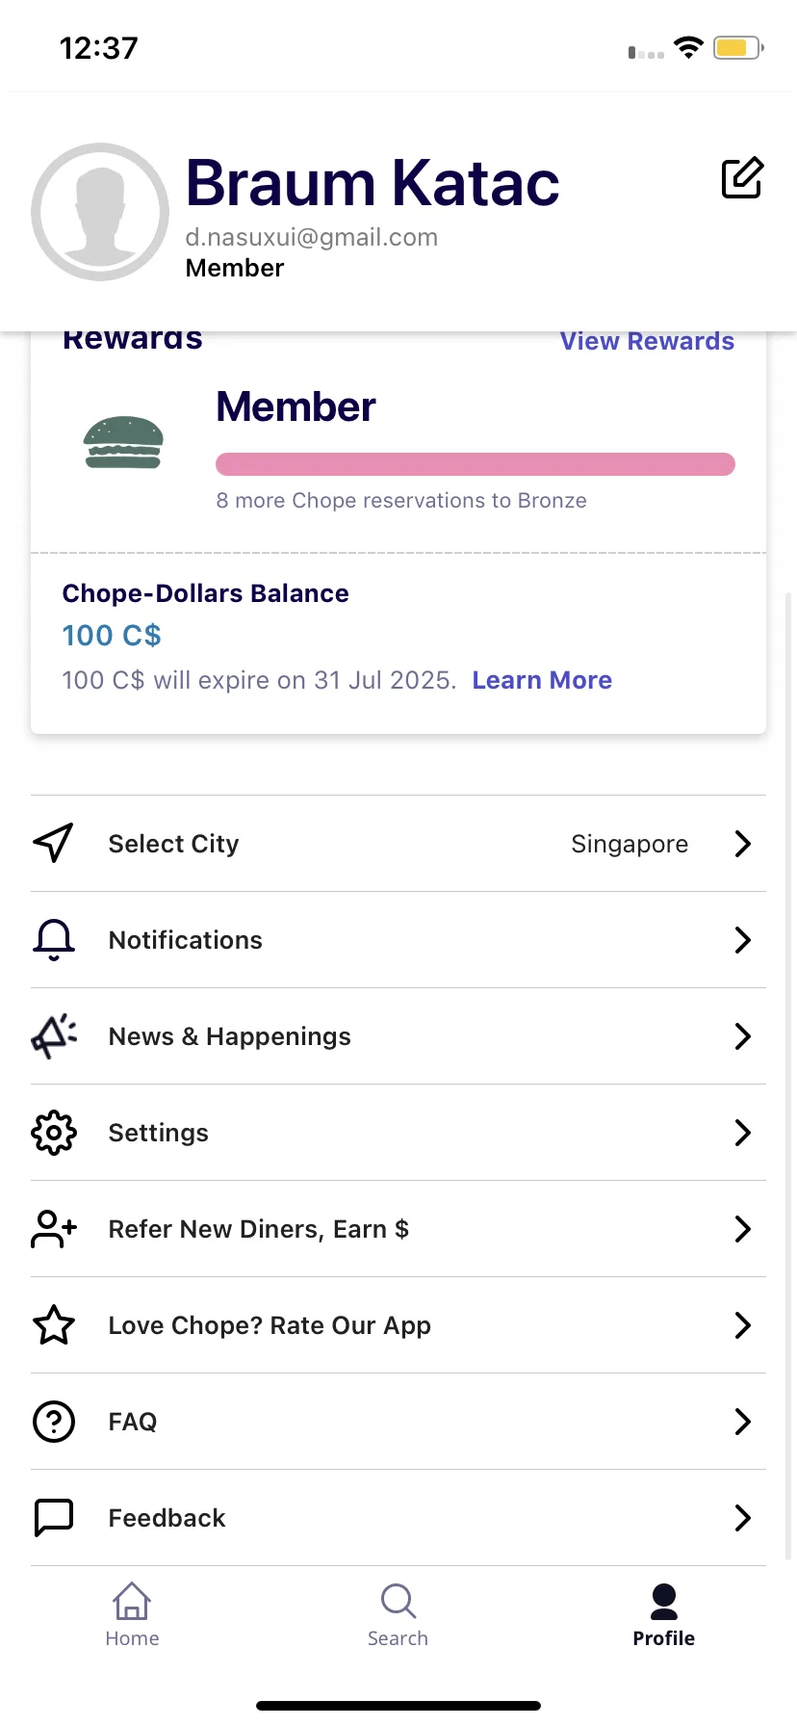797x1726 pixels.
Task: Open the Feedback row chevron arrow
Action: pyautogui.click(x=742, y=1518)
